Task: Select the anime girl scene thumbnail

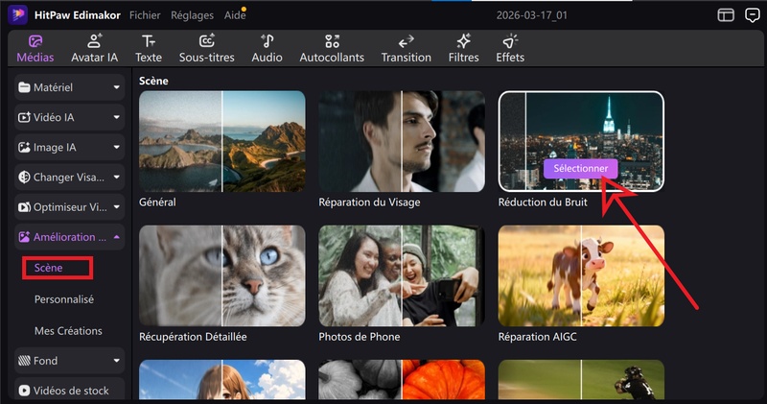Action: point(222,380)
